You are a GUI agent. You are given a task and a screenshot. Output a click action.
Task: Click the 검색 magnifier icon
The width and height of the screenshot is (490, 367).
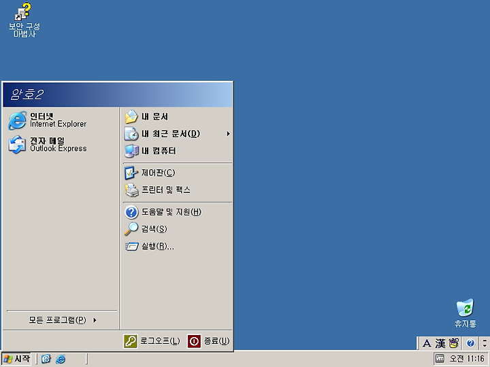coord(131,229)
